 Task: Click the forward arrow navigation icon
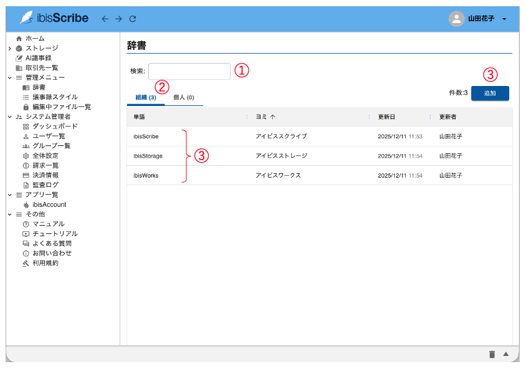coord(118,19)
